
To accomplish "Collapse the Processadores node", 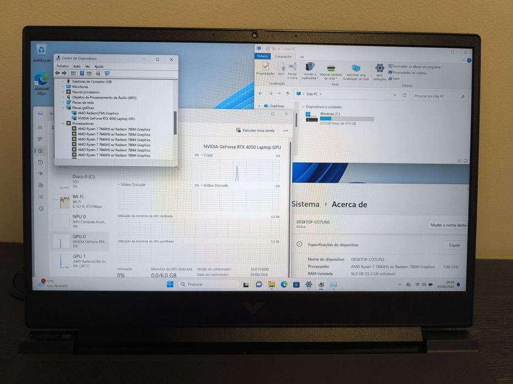I will [63, 123].
